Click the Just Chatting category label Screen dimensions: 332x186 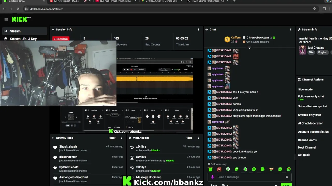316,48
